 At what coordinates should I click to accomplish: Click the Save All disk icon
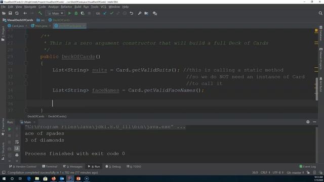point(10,13)
